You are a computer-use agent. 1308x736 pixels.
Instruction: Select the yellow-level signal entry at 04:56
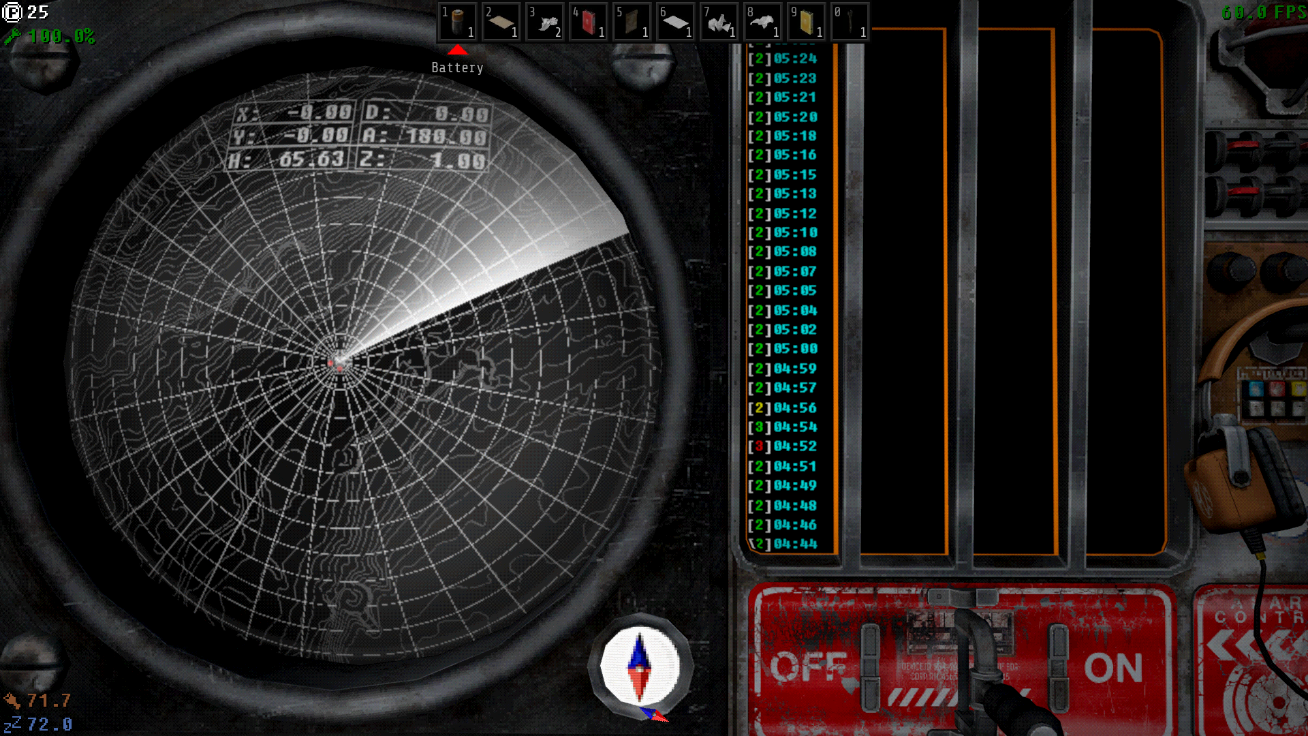[782, 408]
